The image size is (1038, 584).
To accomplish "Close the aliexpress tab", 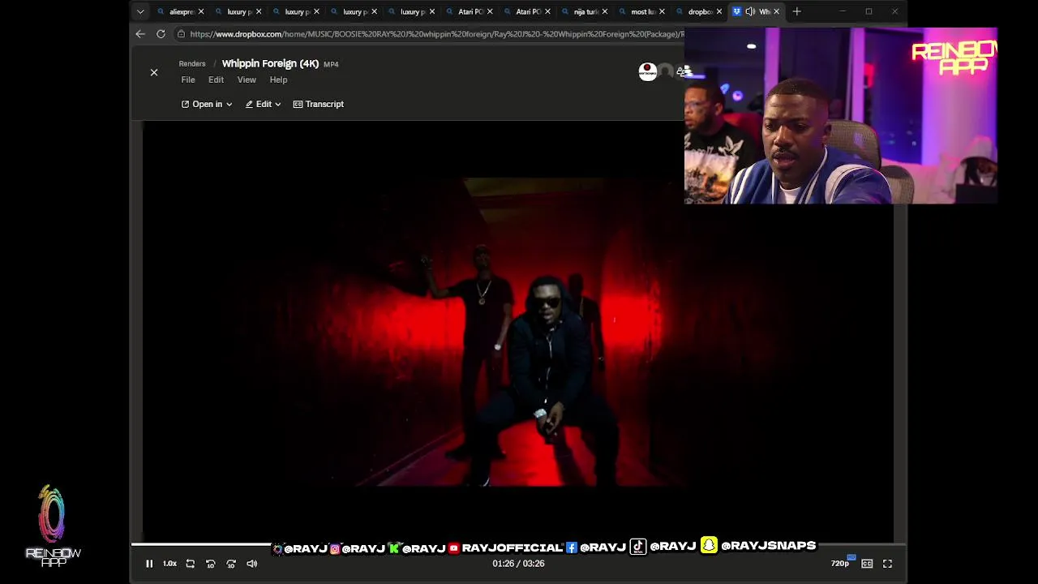I will (201, 11).
